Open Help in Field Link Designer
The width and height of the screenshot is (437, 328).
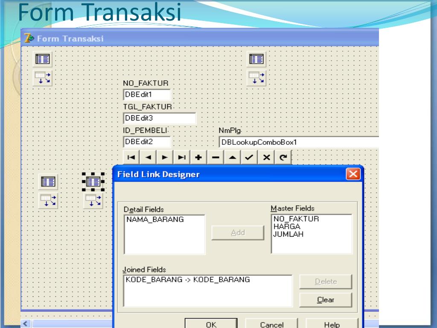tap(332, 324)
